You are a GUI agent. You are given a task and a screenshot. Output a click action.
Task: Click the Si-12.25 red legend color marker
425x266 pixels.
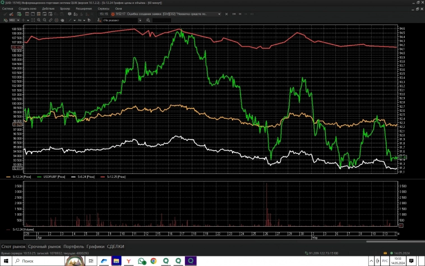click(x=103, y=177)
